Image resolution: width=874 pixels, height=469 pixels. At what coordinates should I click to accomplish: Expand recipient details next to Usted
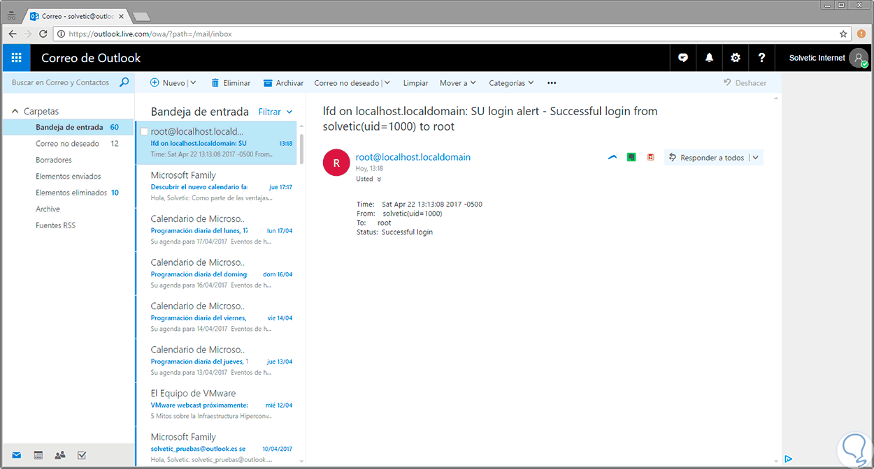(379, 179)
